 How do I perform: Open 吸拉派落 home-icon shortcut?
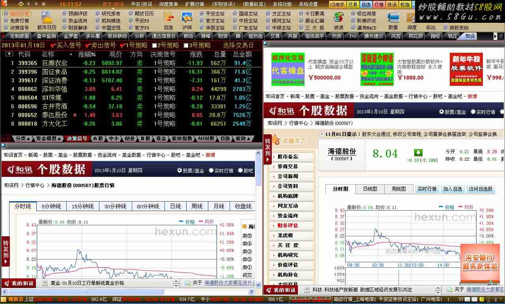pyautogui.click(x=363, y=13)
